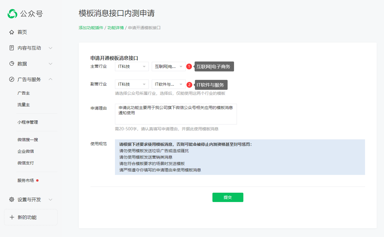
Task: Click the 请在符合模板要求的场景时发送模板 line
Action: [152, 164]
